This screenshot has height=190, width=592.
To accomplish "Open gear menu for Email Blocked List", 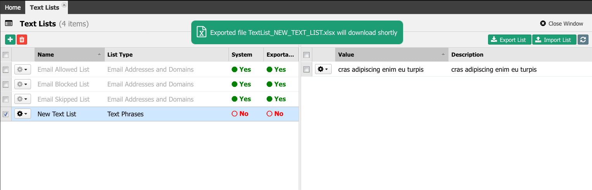I will click(x=23, y=84).
